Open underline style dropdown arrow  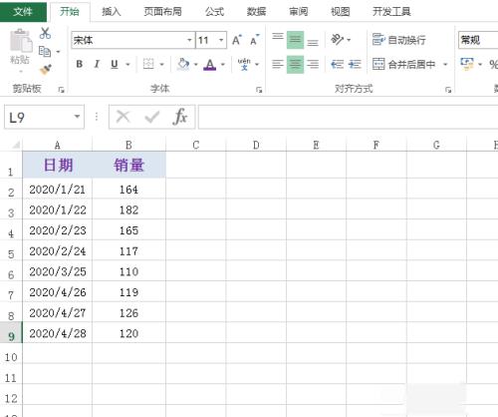click(x=127, y=64)
